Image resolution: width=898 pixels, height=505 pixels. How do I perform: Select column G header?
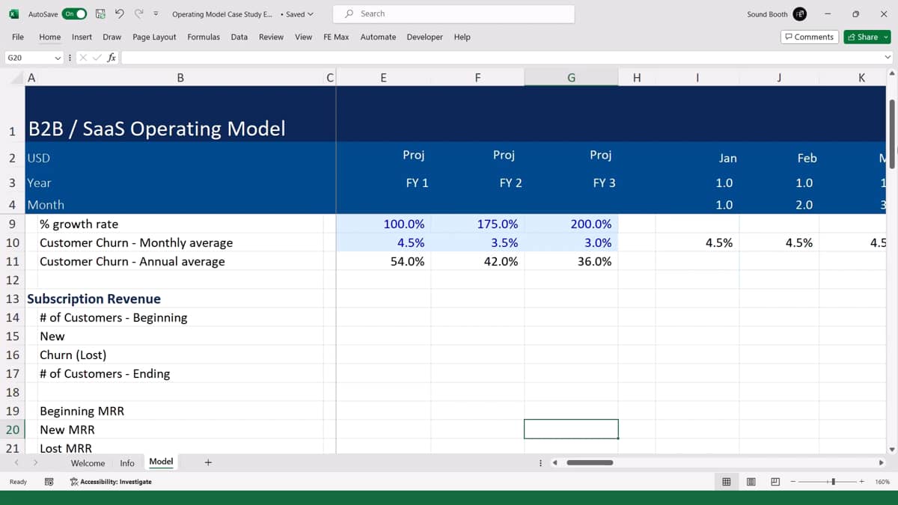pyautogui.click(x=571, y=77)
